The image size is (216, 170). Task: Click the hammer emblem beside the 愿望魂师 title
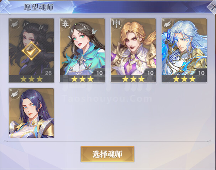tap(5, 6)
